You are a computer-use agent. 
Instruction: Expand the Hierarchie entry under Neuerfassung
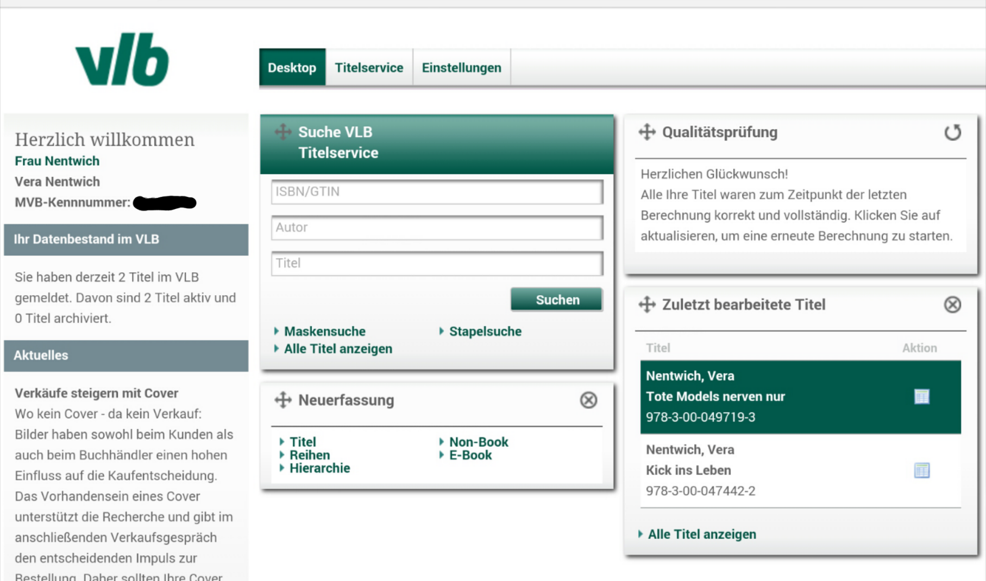coord(321,468)
